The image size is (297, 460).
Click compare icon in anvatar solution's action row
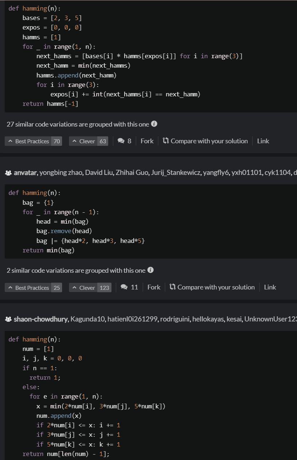173,287
